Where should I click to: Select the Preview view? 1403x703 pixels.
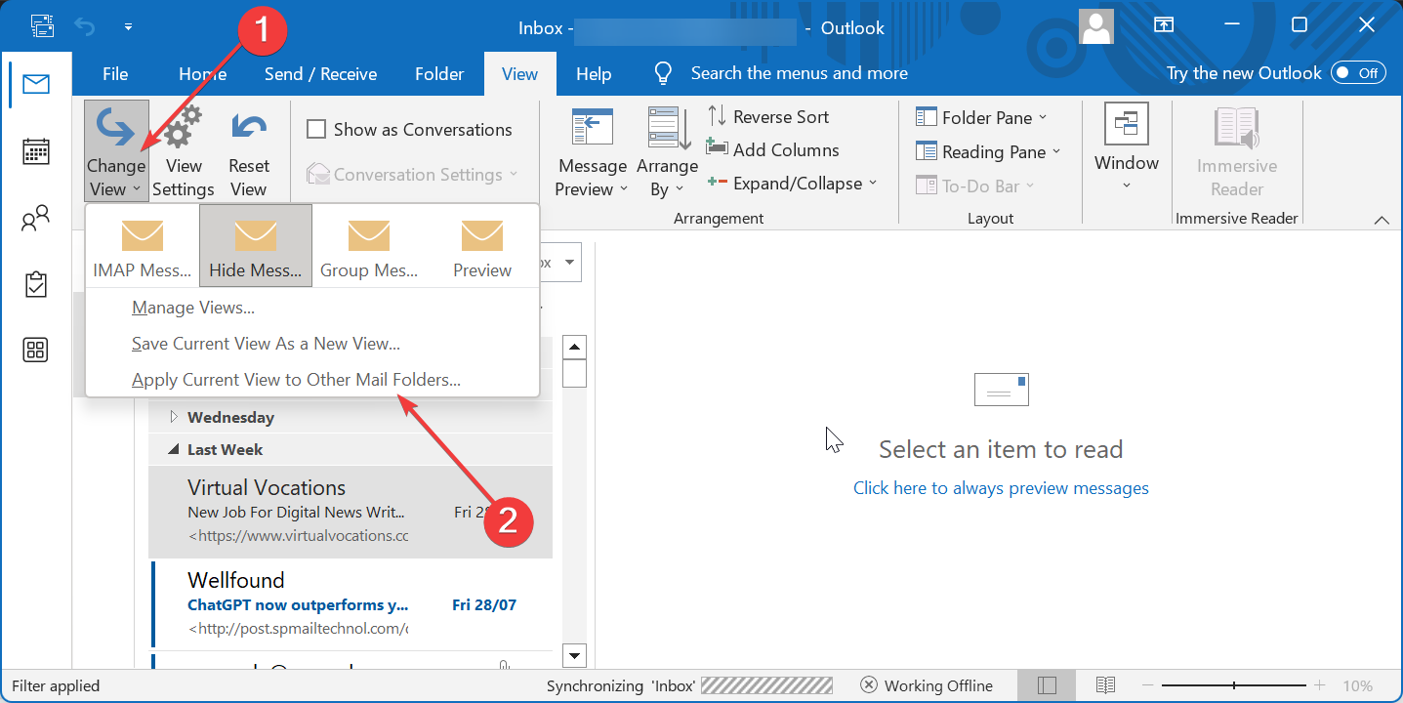482,246
